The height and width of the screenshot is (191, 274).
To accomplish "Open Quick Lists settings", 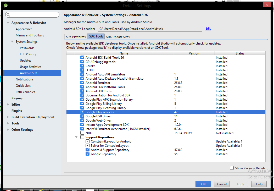I will [23, 86].
